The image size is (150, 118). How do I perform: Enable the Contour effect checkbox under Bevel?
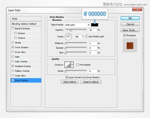tap(15, 33)
